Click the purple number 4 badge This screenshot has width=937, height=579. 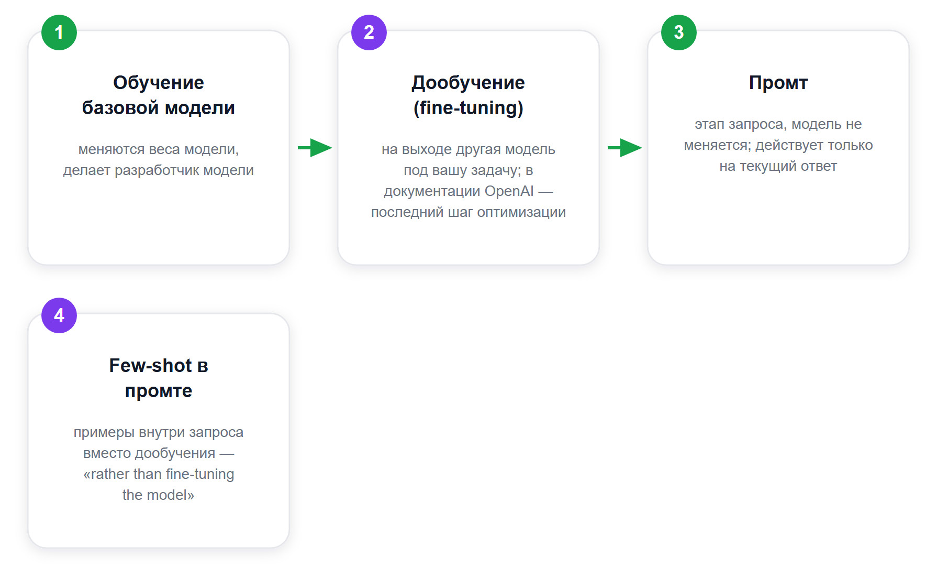coord(59,315)
